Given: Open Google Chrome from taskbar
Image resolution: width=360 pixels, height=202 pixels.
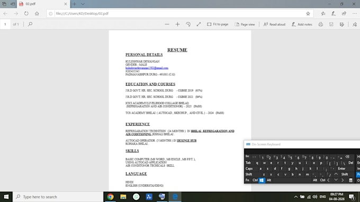Looking at the screenshot, I should click(x=111, y=197).
